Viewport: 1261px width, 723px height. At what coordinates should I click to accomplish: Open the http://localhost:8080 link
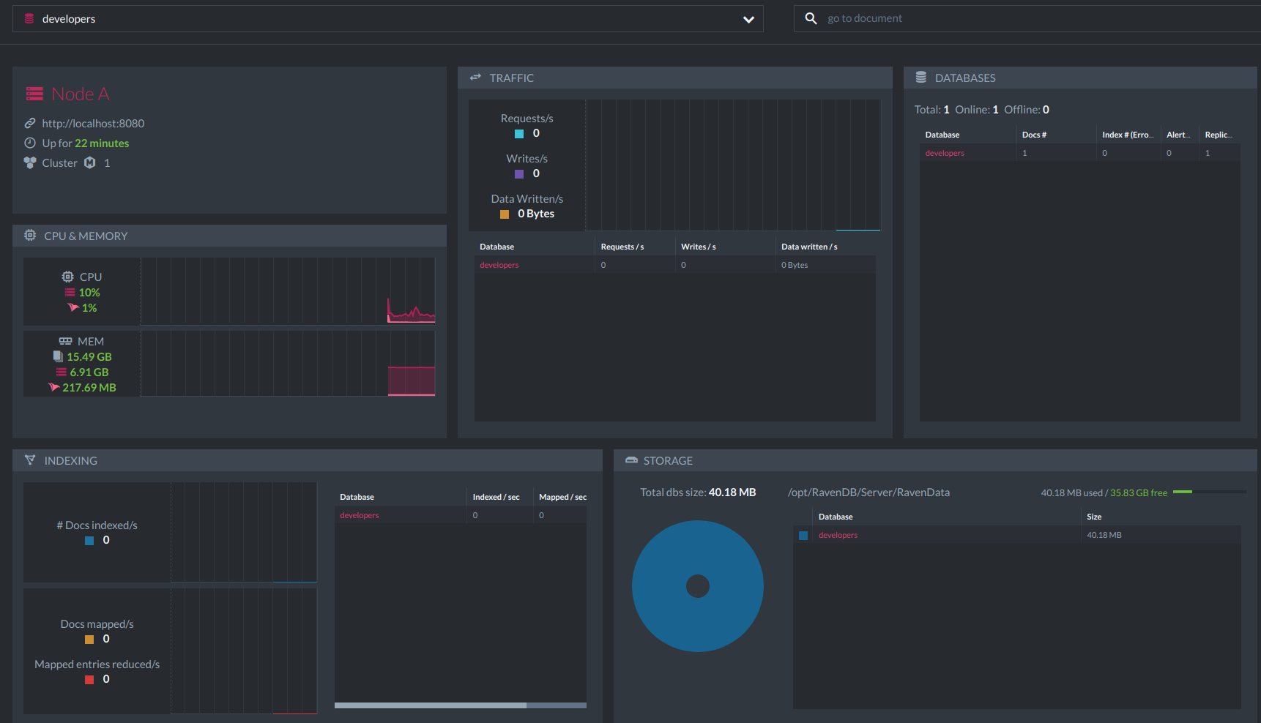[93, 124]
